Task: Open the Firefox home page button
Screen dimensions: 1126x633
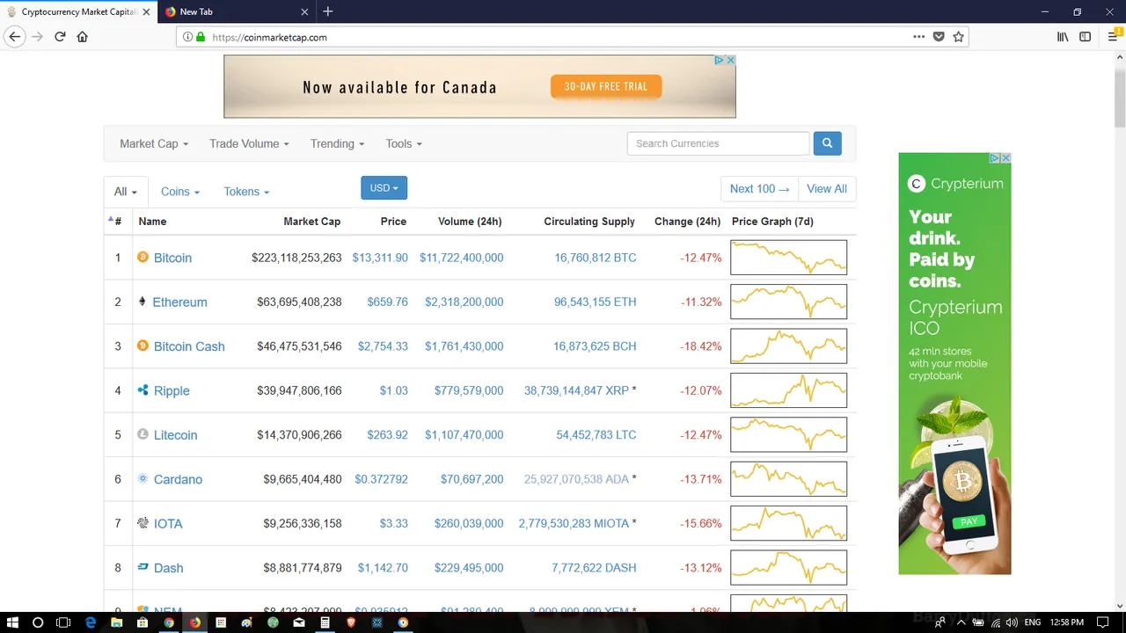Action: [x=83, y=37]
